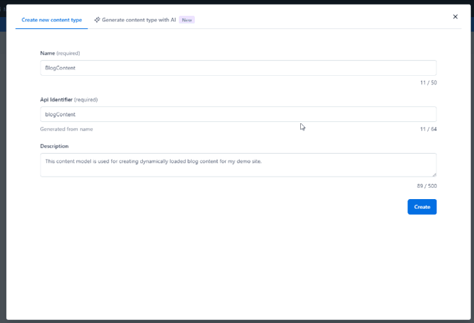Click the '89 / 500' character counter

[x=427, y=186]
